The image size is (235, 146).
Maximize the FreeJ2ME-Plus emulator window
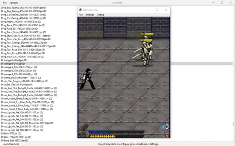tap(157, 10)
